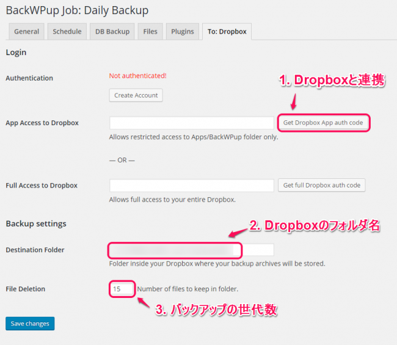
Task: Select the To: Dropbox tab
Action: 227,32
